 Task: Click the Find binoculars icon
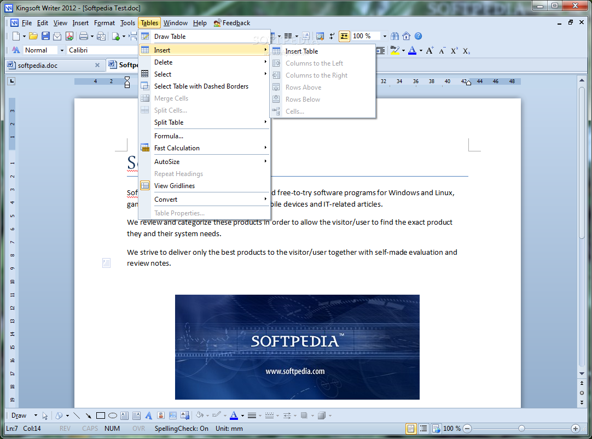click(394, 36)
